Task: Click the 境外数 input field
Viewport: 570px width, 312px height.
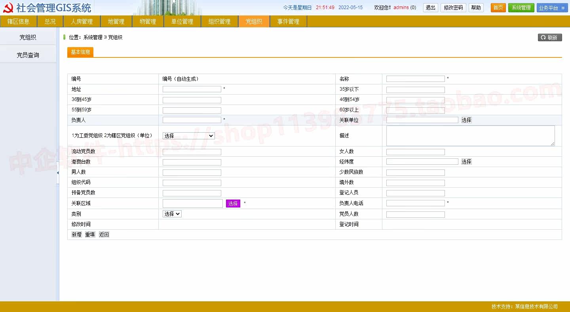Action: click(416, 183)
